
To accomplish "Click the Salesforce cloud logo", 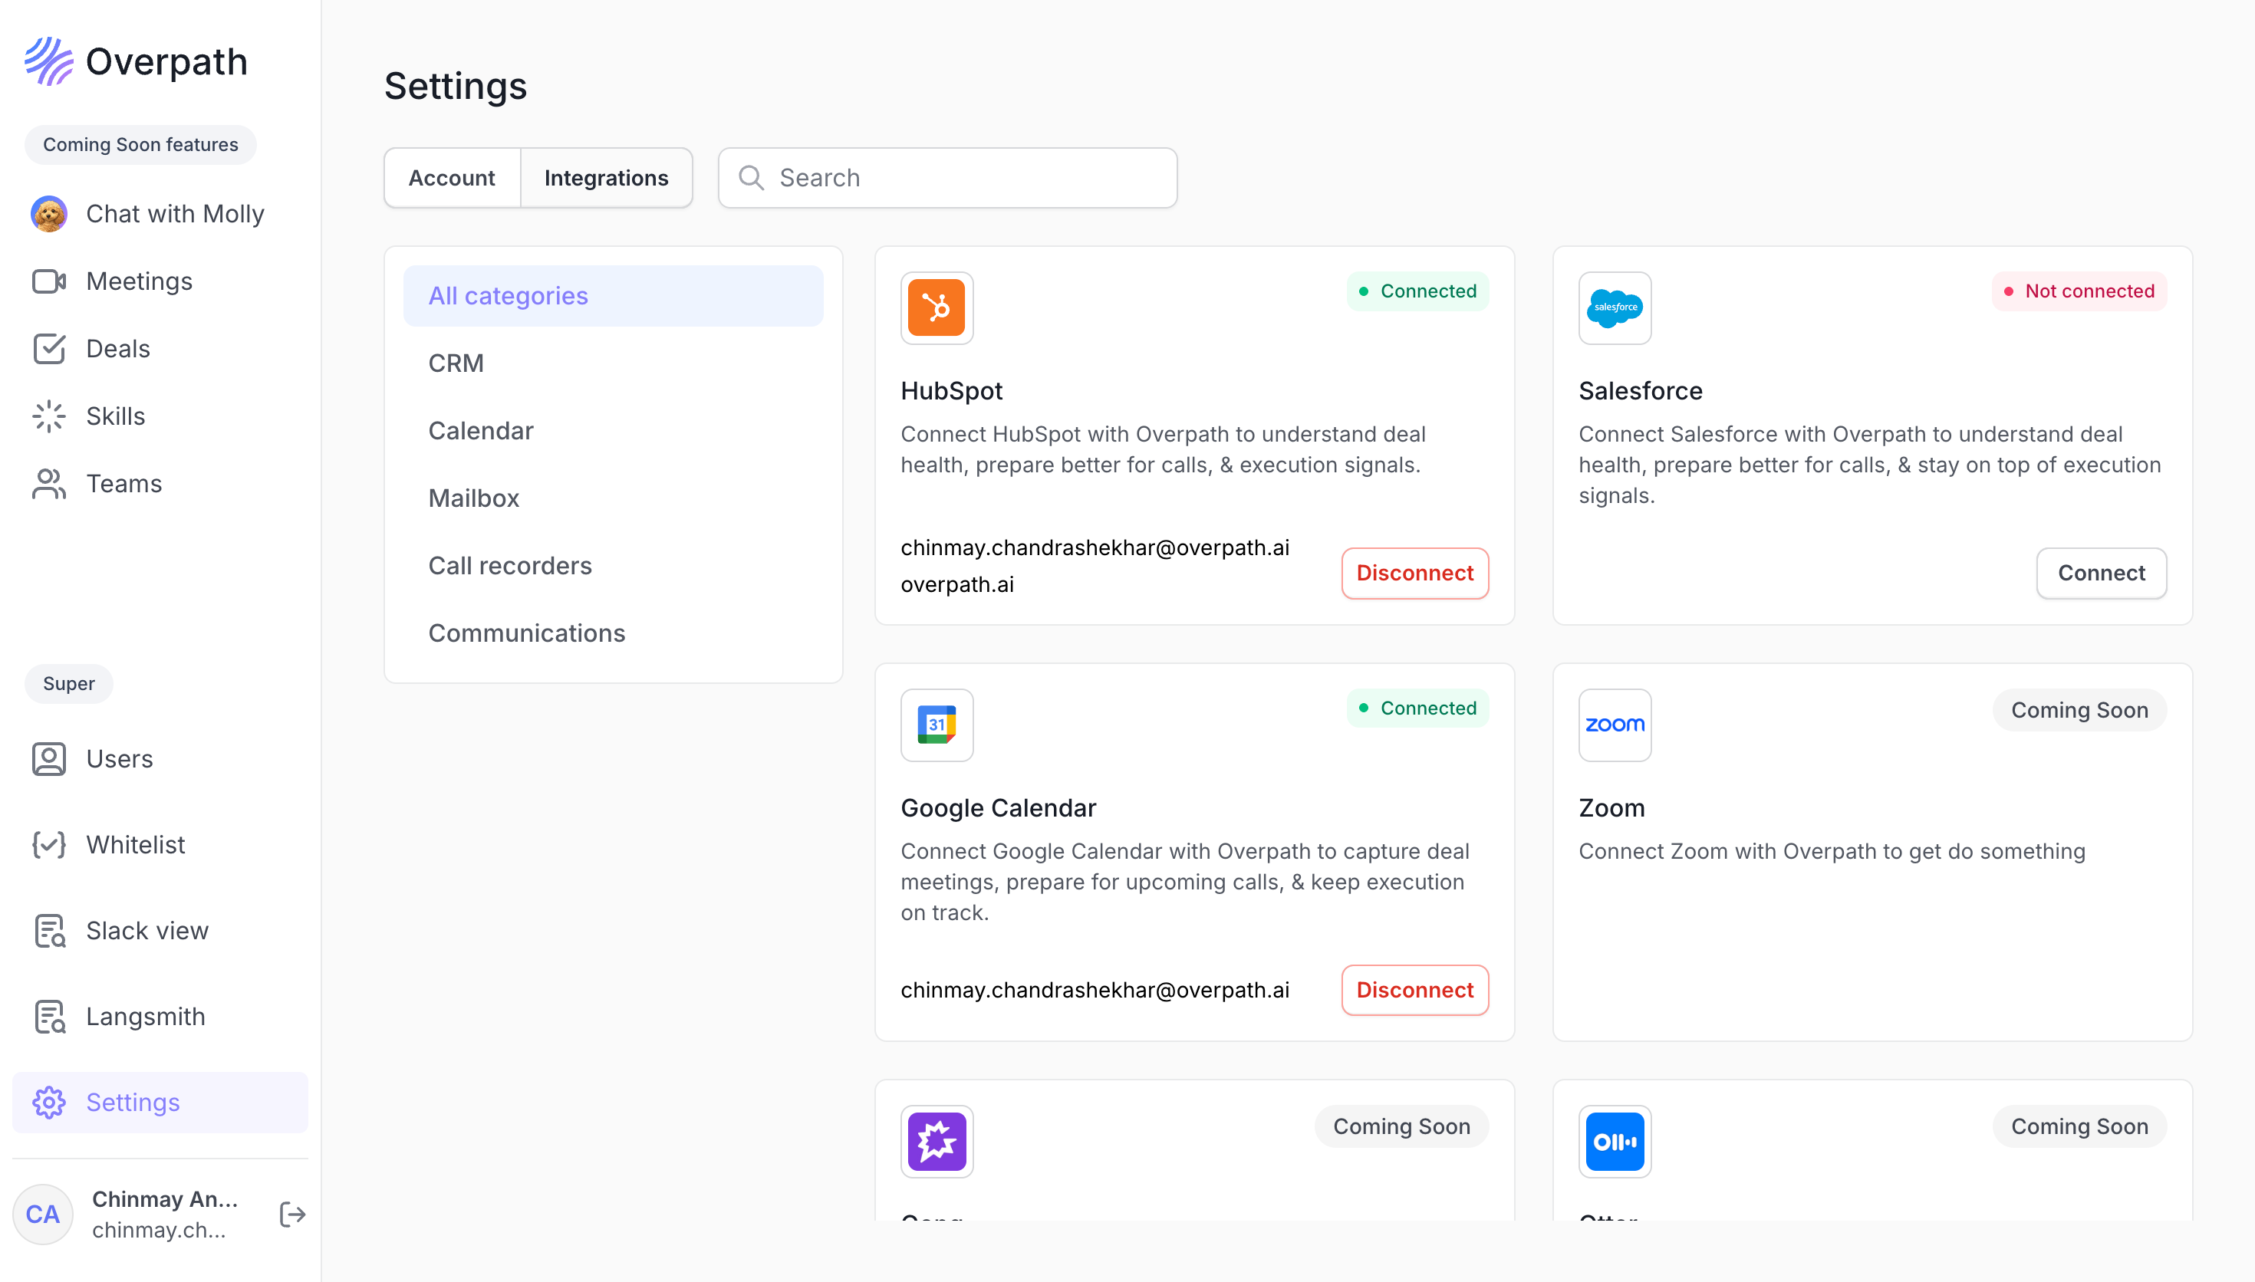I will (1614, 307).
